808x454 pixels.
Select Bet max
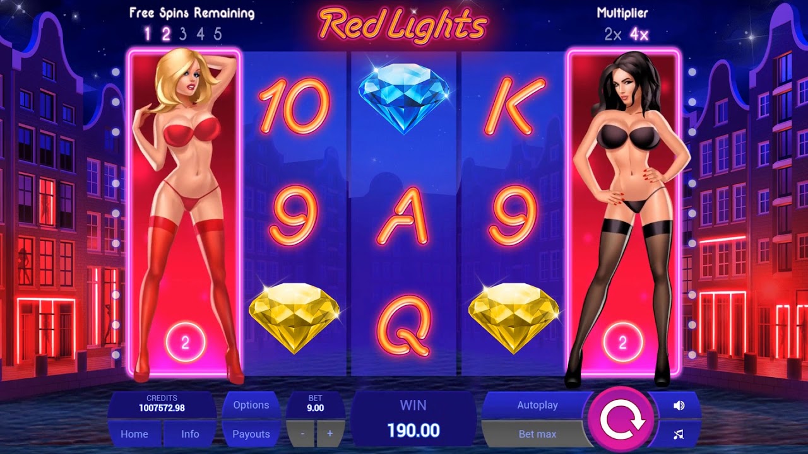[x=537, y=434]
